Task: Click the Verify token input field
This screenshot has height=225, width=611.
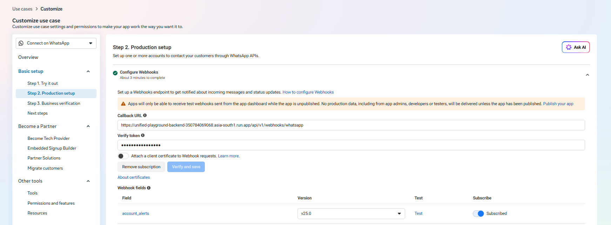Action: point(351,145)
